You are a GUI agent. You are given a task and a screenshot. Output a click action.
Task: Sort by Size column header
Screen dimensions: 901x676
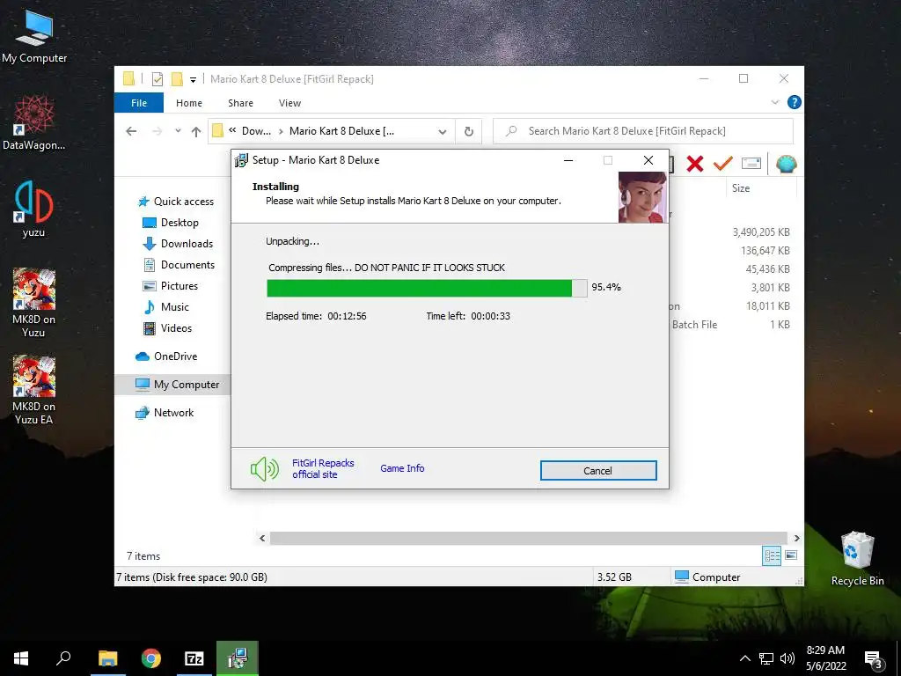(x=741, y=188)
